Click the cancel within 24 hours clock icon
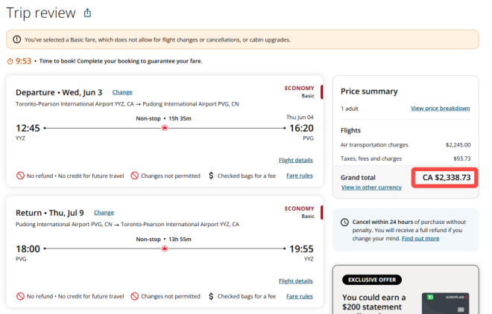 coord(344,222)
